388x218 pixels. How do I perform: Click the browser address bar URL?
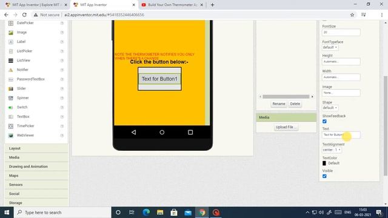[x=104, y=15]
